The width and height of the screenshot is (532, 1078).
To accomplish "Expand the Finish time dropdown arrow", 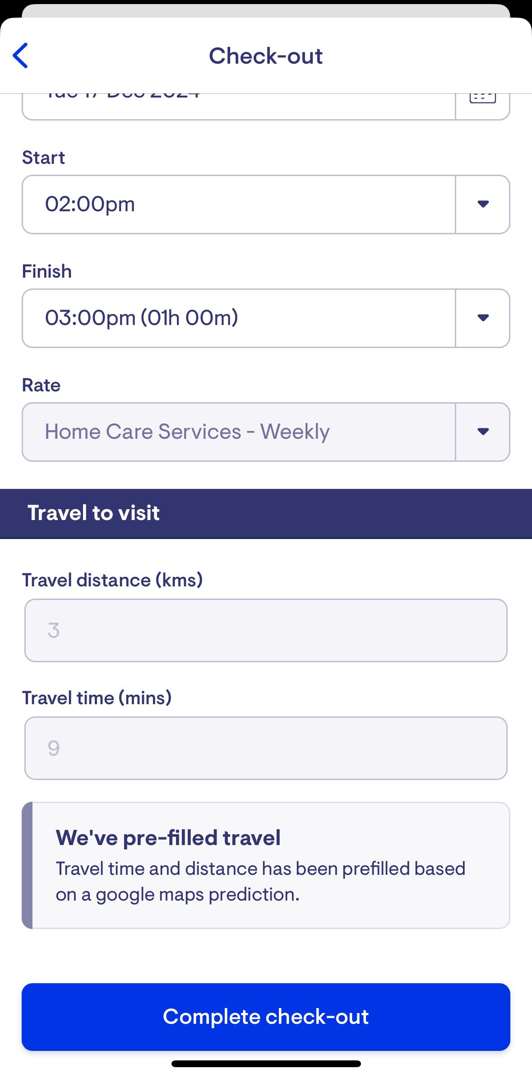I will pos(483,318).
